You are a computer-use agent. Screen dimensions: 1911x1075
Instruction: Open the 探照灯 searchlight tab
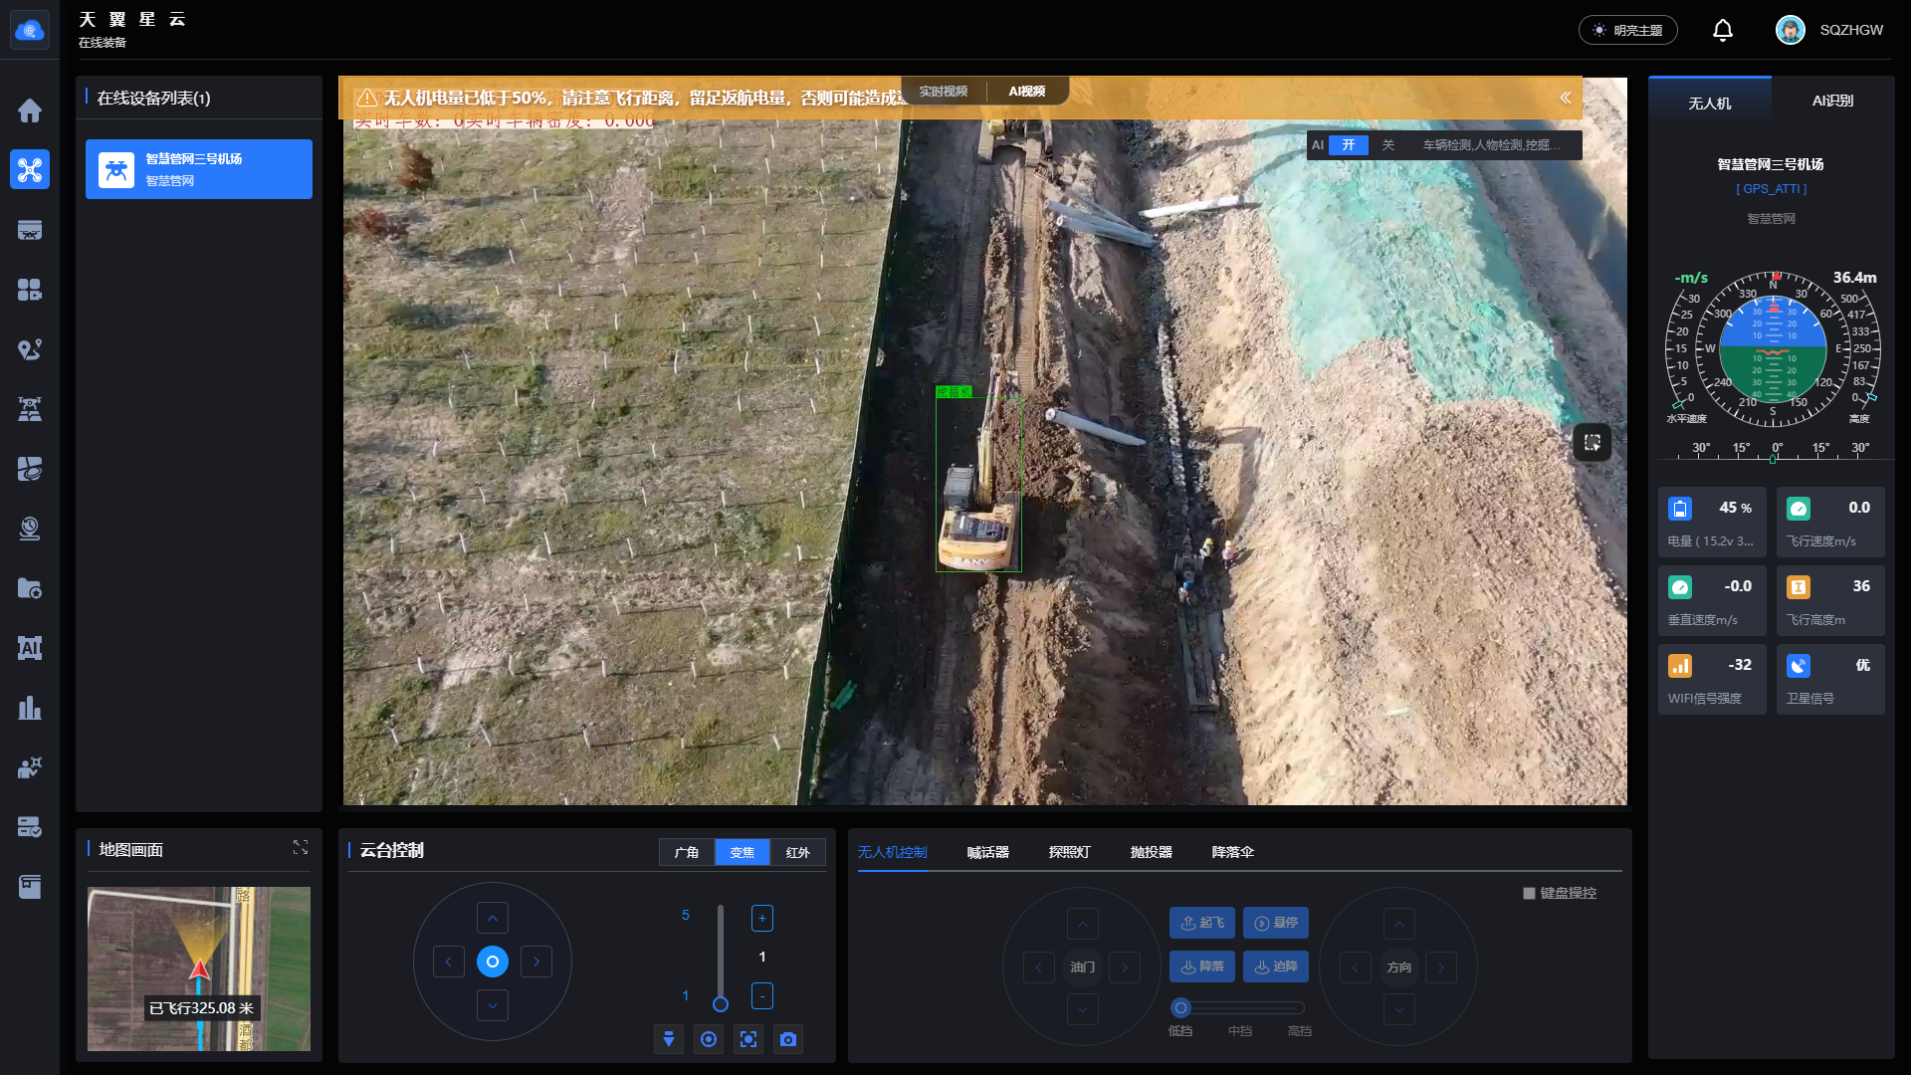(1069, 852)
